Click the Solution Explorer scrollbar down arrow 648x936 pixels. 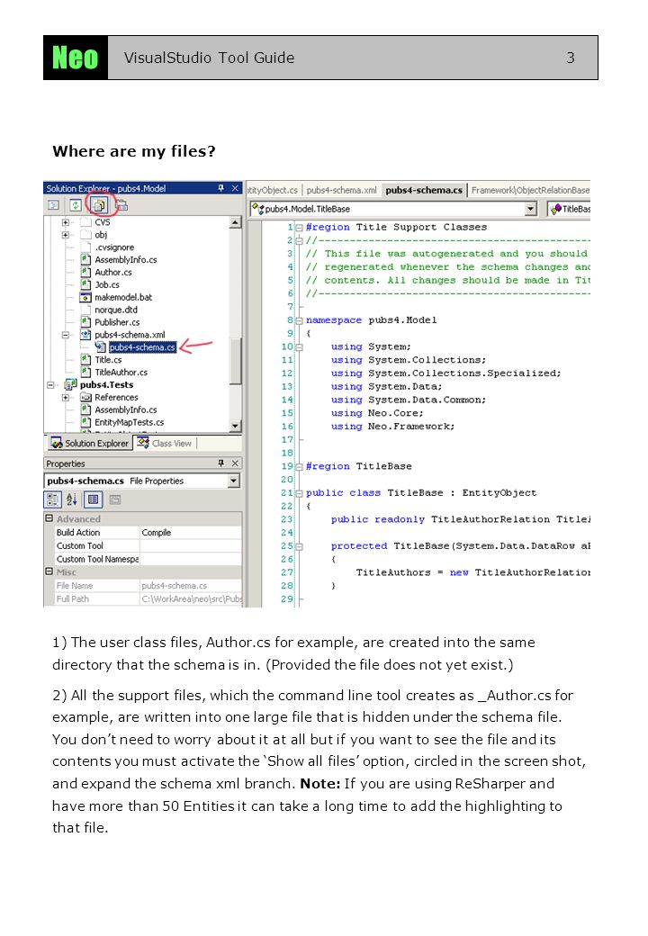[x=236, y=426]
